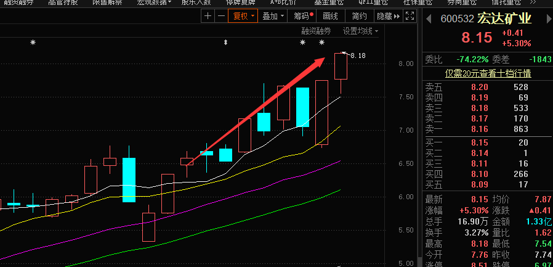Select the 卖一 row at price 8.16
The image size is (553, 267).
coord(488,129)
